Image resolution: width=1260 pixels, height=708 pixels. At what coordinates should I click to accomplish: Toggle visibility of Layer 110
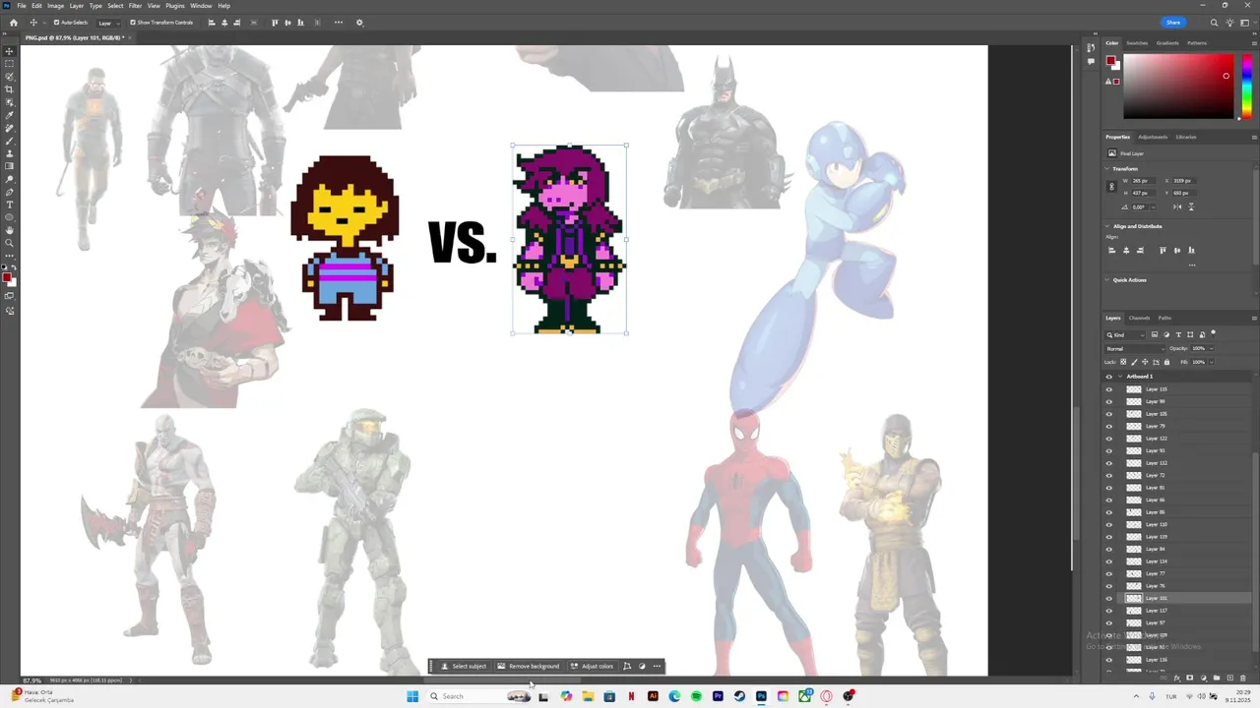pos(1108,524)
